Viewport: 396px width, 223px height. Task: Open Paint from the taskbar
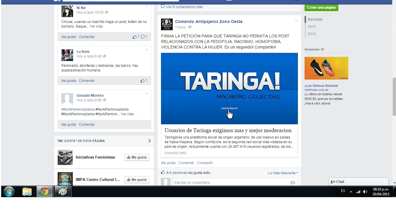coord(63,192)
